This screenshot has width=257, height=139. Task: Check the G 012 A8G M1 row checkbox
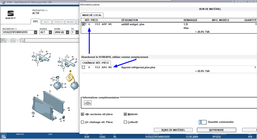83,67
